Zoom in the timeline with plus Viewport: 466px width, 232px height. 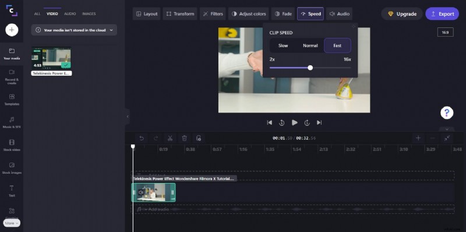[418, 138]
